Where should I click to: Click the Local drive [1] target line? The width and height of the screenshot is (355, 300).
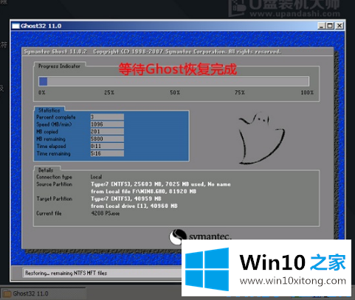point(134,206)
